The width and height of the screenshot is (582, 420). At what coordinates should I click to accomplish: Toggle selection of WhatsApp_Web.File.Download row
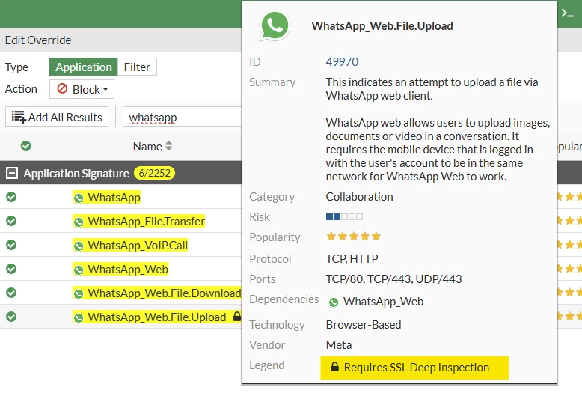11,293
